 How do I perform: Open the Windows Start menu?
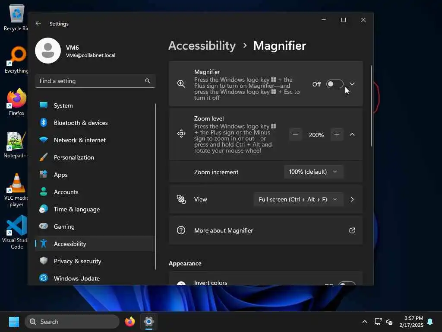tap(14, 322)
